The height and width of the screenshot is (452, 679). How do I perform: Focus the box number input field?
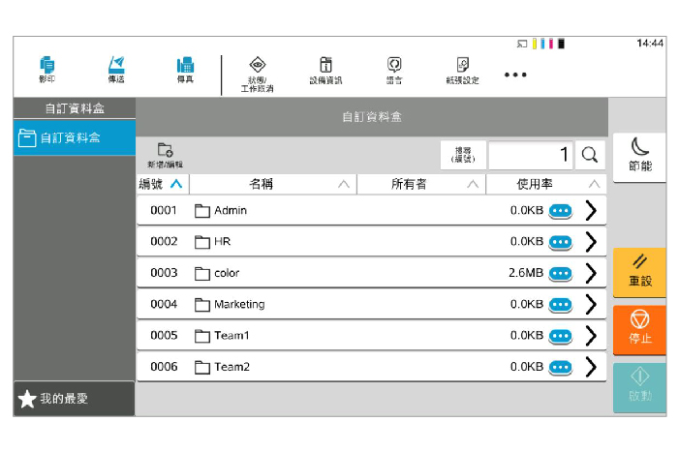pos(531,155)
